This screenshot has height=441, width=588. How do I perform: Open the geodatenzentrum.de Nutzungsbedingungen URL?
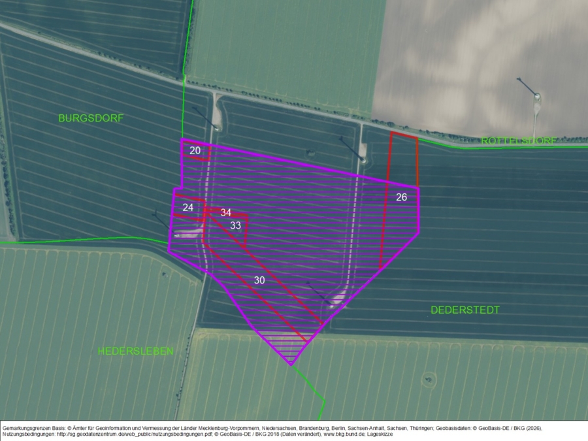(131, 433)
